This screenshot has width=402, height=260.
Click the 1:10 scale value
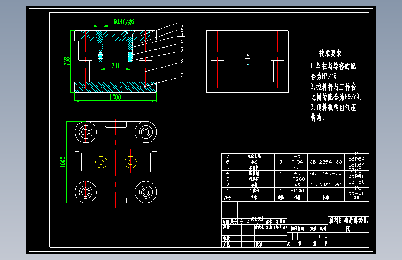pyautogui.click(x=323, y=236)
